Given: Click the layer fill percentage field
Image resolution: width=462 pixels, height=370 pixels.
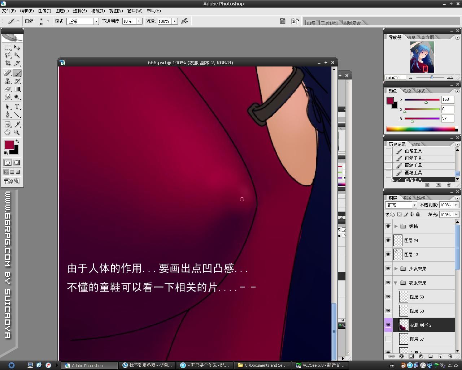Looking at the screenshot, I should [446, 214].
